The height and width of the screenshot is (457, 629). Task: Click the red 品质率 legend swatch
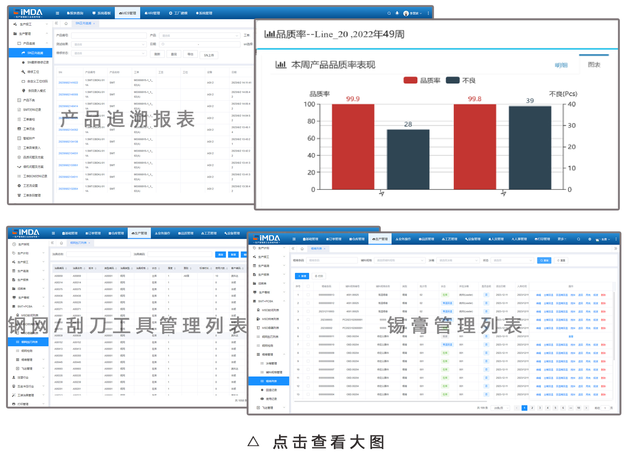[x=410, y=80]
